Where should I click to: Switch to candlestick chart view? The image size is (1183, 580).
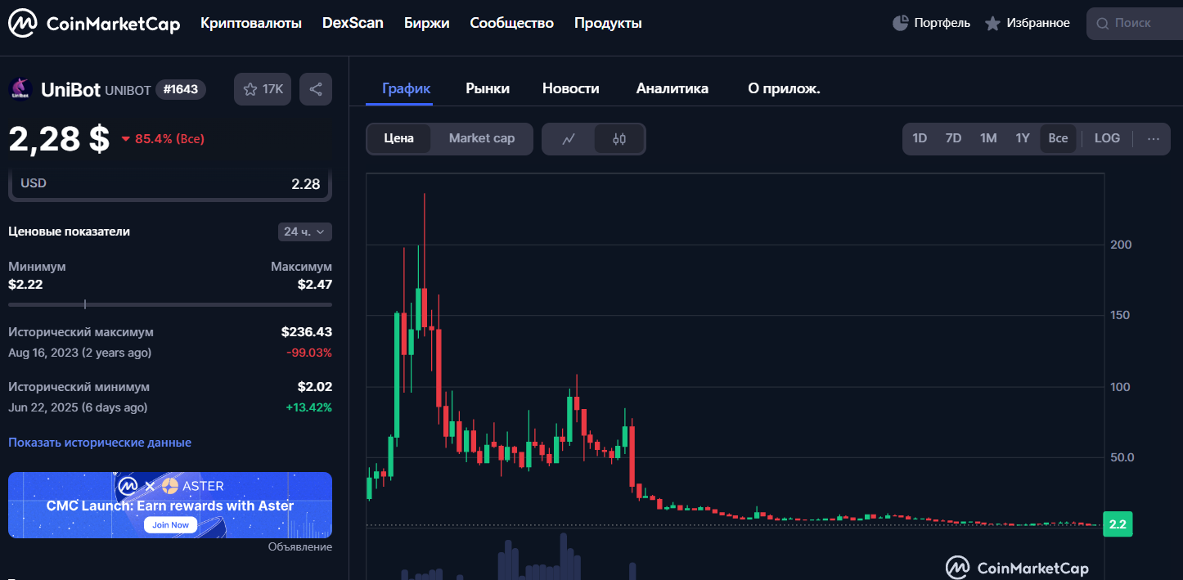[x=619, y=138]
